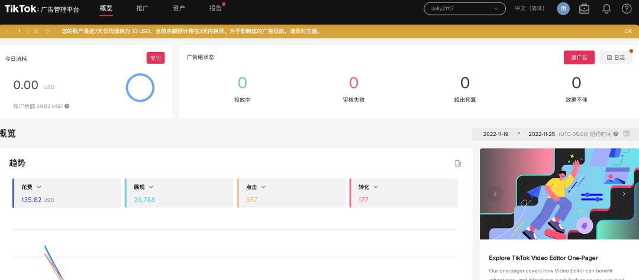Show next promo banner slide

(624, 194)
